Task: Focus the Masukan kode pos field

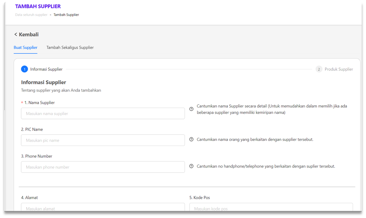Action: coord(271,207)
